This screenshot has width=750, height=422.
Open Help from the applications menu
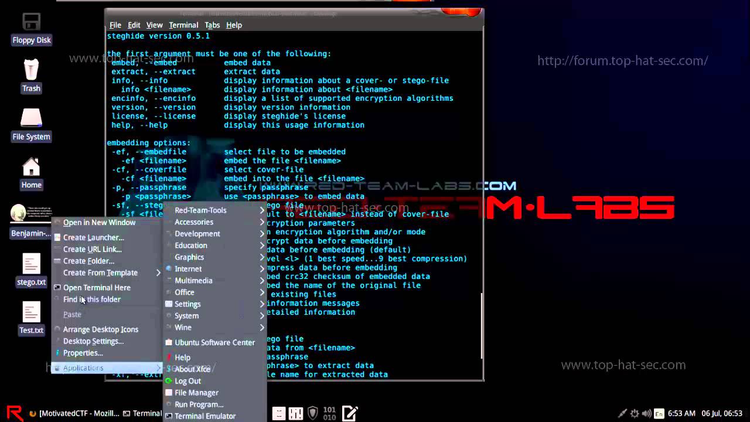coord(214,358)
